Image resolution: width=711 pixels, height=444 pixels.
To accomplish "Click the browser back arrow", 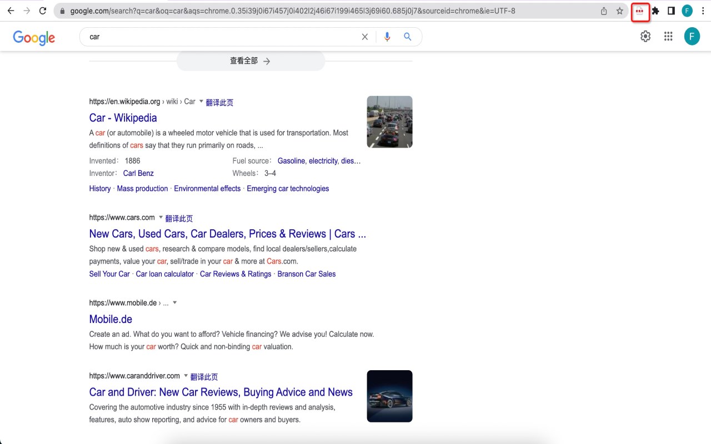I will tap(11, 11).
